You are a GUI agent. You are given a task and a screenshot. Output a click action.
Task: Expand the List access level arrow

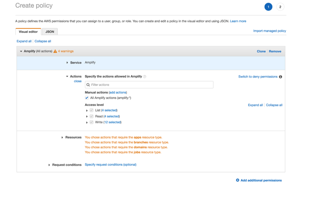(87, 111)
